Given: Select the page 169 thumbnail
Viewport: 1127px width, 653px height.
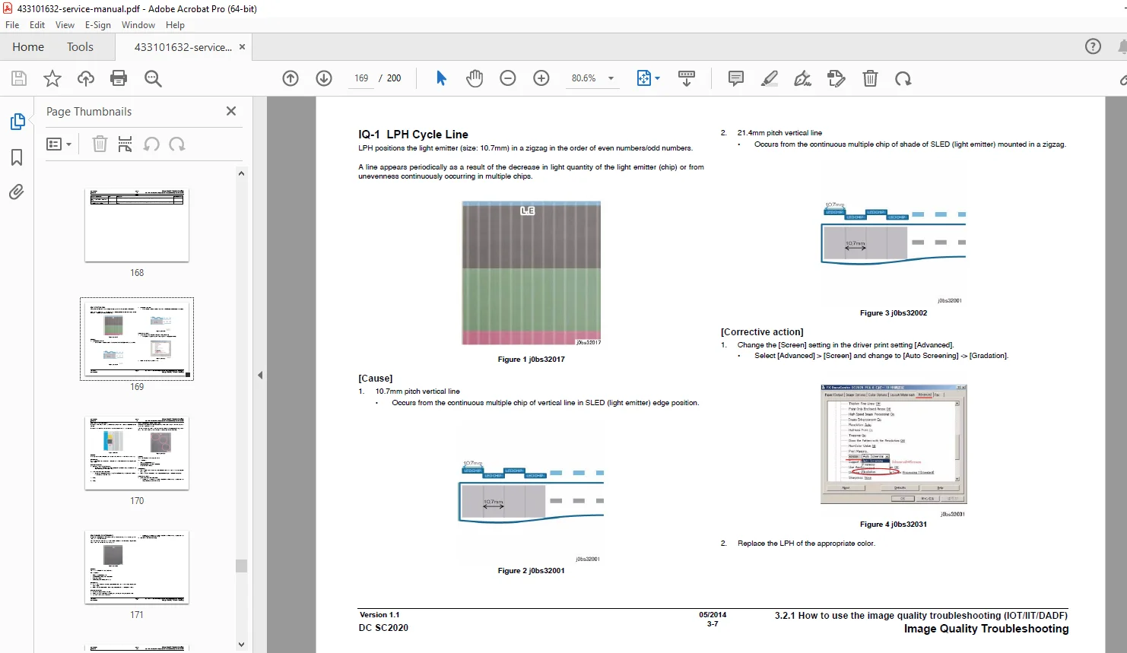Looking at the screenshot, I should coord(137,339).
